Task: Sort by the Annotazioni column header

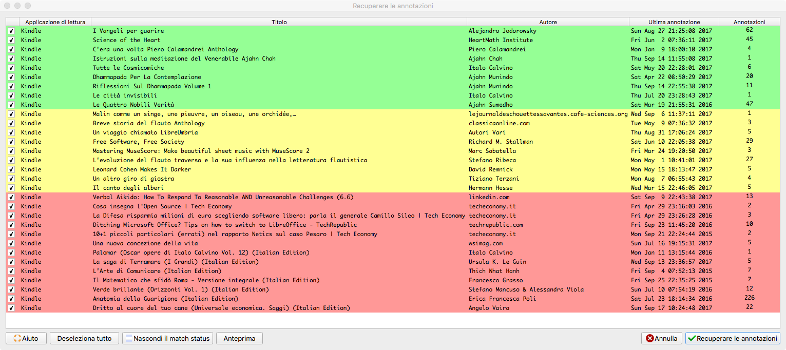Action: pyautogui.click(x=749, y=22)
